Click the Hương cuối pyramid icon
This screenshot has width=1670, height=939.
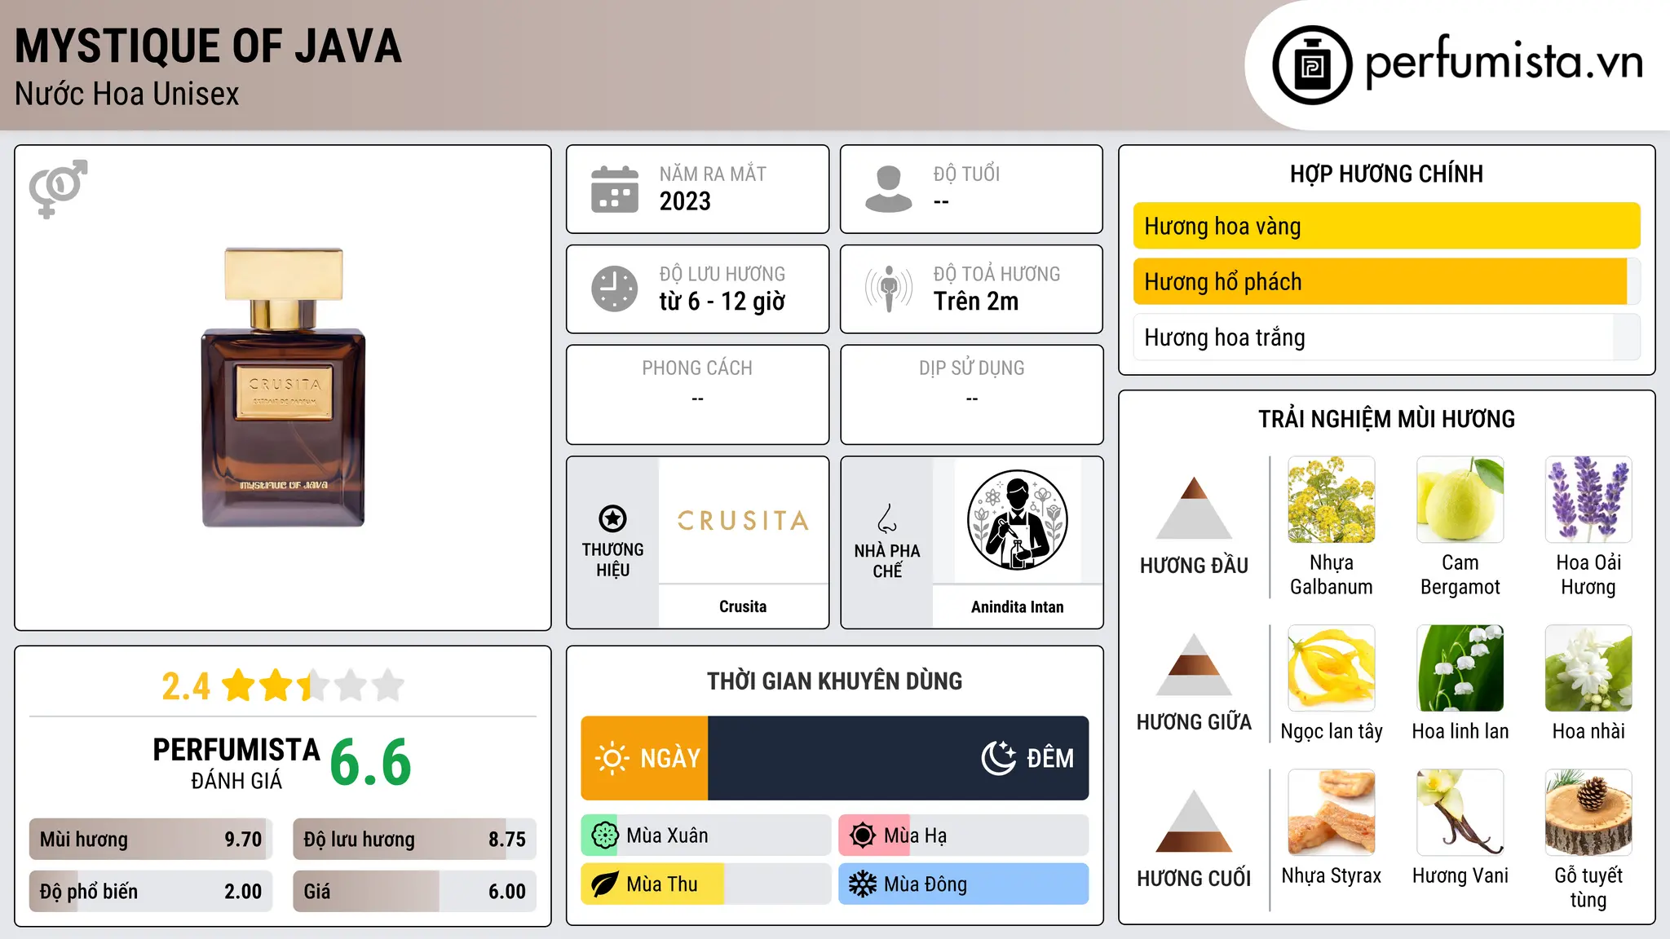click(x=1194, y=821)
